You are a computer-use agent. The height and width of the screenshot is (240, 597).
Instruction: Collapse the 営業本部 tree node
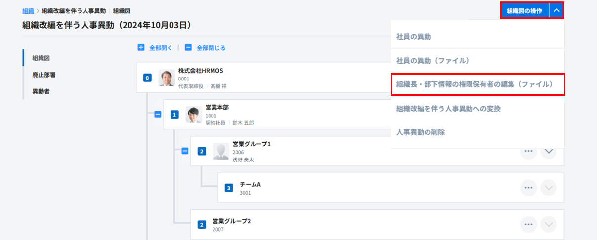tap(158, 114)
